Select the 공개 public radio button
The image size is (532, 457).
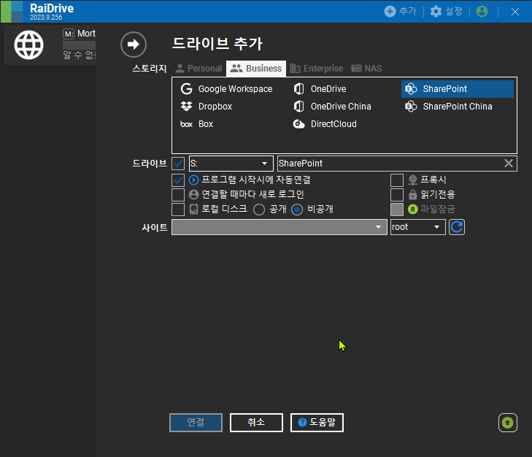point(259,210)
